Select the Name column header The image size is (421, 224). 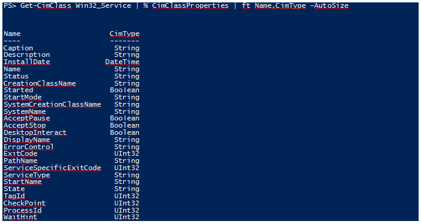pyautogui.click(x=12, y=34)
